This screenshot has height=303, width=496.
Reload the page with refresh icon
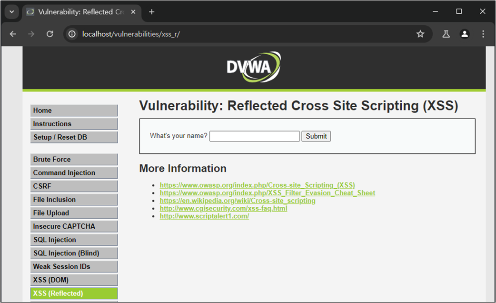pos(50,34)
